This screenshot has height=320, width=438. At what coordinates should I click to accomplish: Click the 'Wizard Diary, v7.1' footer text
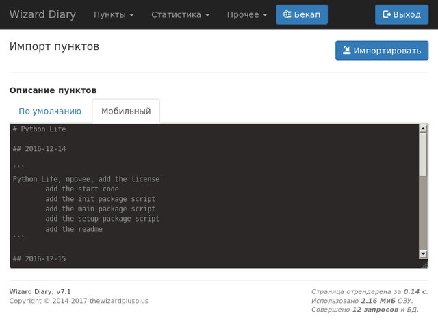[x=40, y=291]
